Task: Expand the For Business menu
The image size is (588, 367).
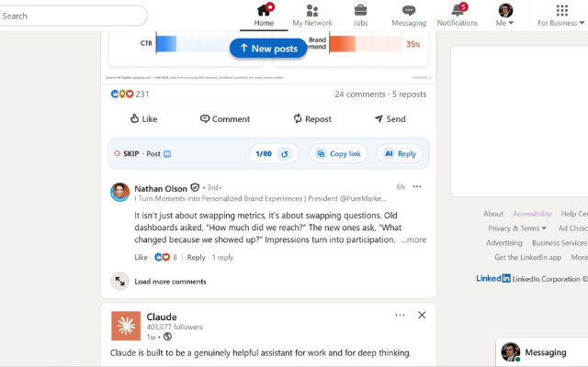Action: 561,15
